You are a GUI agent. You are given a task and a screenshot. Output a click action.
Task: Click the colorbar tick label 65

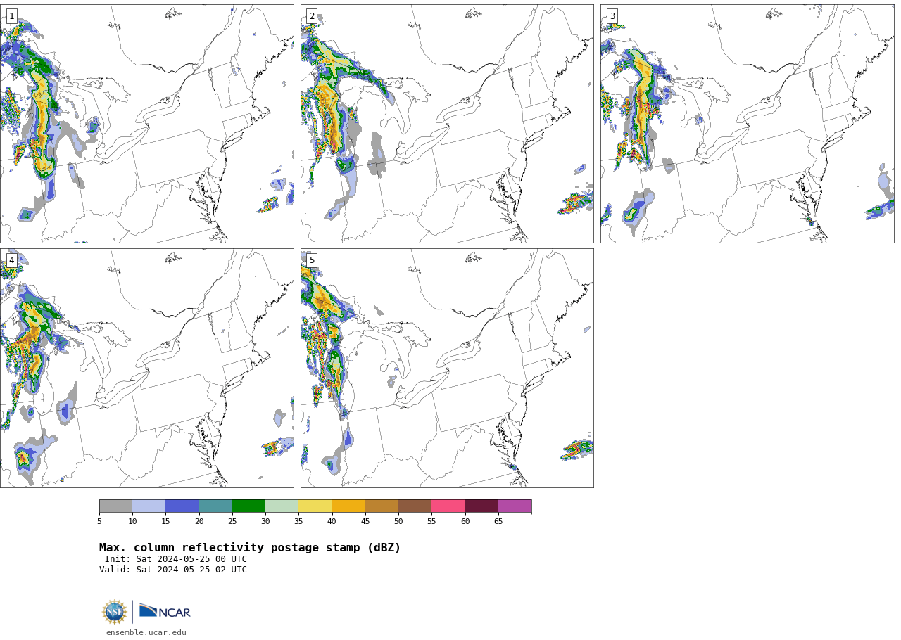click(498, 521)
